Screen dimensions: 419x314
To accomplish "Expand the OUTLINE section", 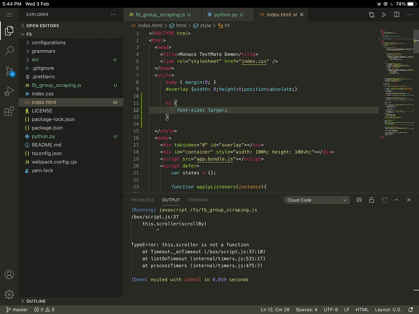I will click(36, 301).
